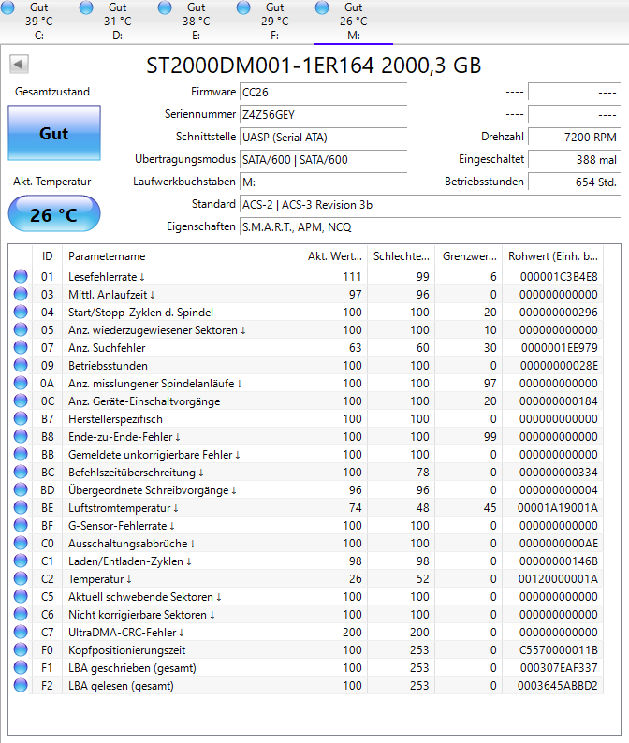Viewport: 629px width, 743px height.
Task: Click status orb of G-Sensor-Fehlerrate row
Action: coord(21,525)
